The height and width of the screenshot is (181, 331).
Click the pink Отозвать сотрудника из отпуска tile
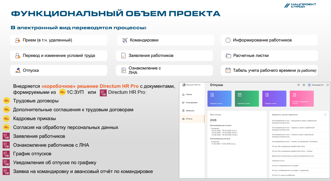pos(302,99)
